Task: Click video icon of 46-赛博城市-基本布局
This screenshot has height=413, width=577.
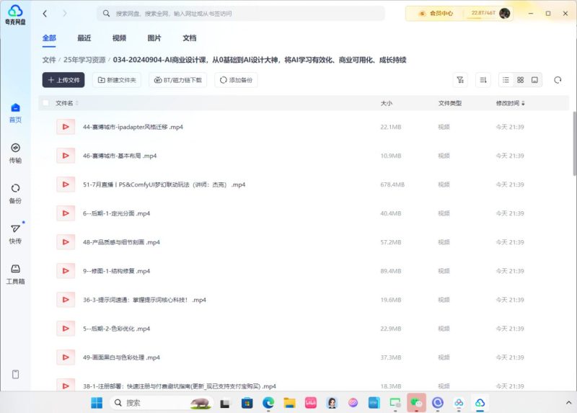Action: pos(66,156)
